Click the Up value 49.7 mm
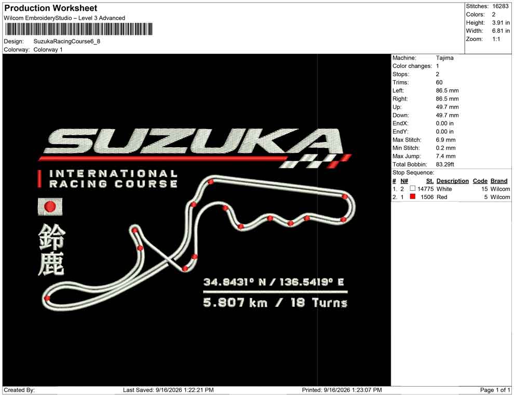The height and width of the screenshot is (395, 514). tap(447, 107)
